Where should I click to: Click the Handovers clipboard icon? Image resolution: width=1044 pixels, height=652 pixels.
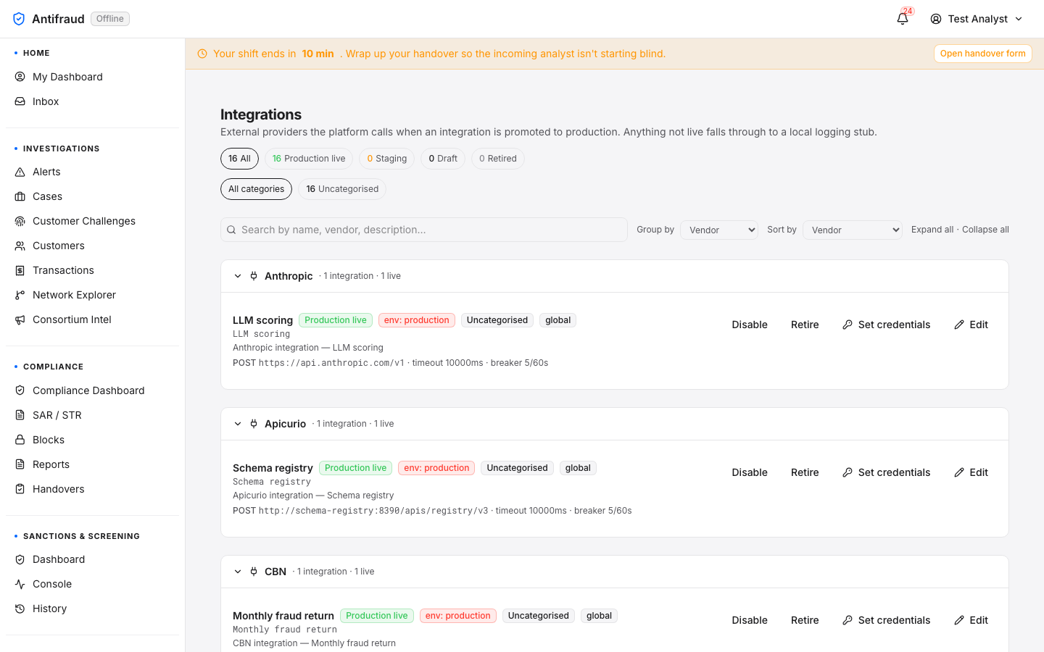click(20, 489)
